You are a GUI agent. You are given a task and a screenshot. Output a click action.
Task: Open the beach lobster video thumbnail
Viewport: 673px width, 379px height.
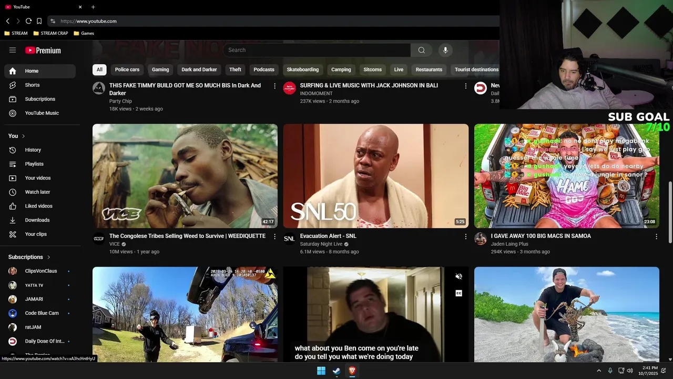(567, 314)
